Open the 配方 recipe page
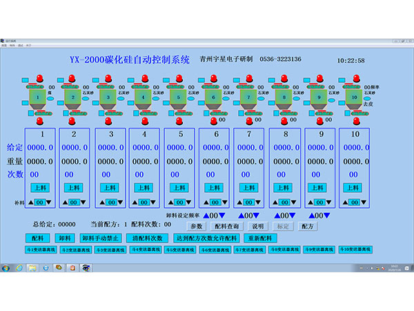The image size is (414, 311). pos(308,226)
